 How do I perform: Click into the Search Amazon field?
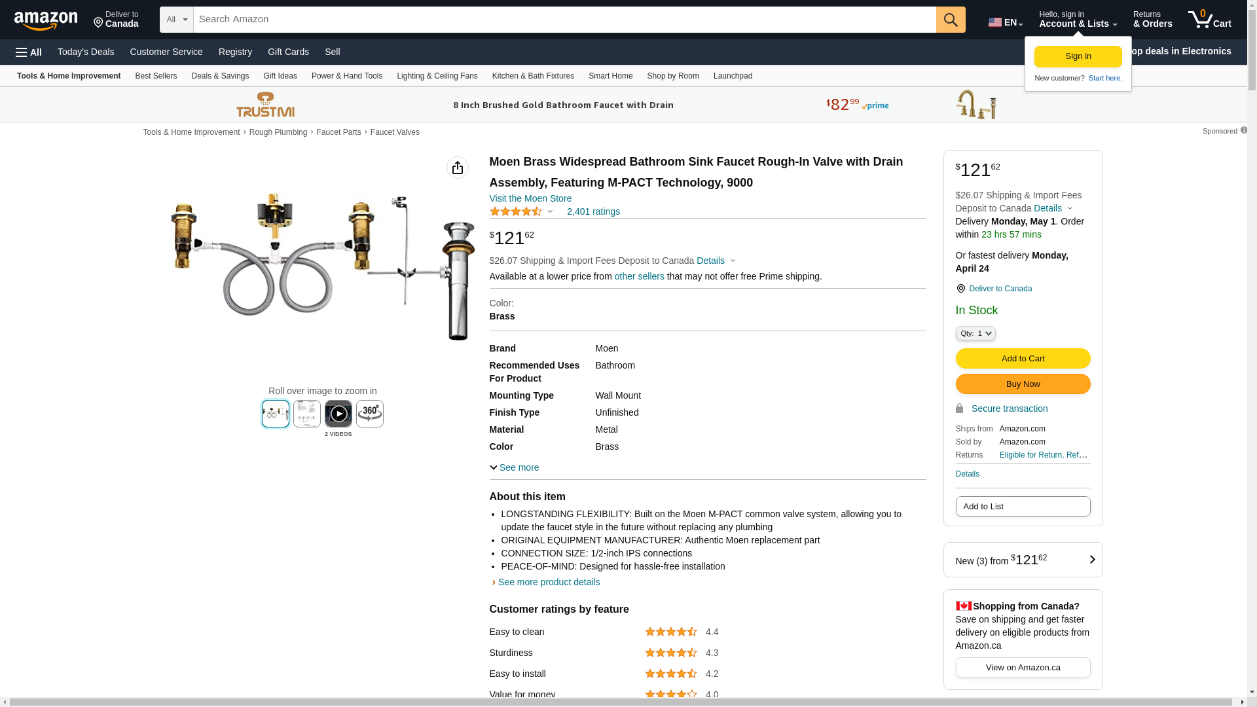[x=564, y=20]
